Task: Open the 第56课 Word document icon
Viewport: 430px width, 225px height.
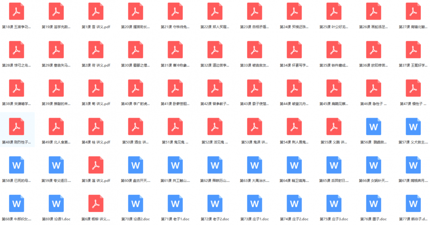Action: pyautogui.click(x=373, y=126)
